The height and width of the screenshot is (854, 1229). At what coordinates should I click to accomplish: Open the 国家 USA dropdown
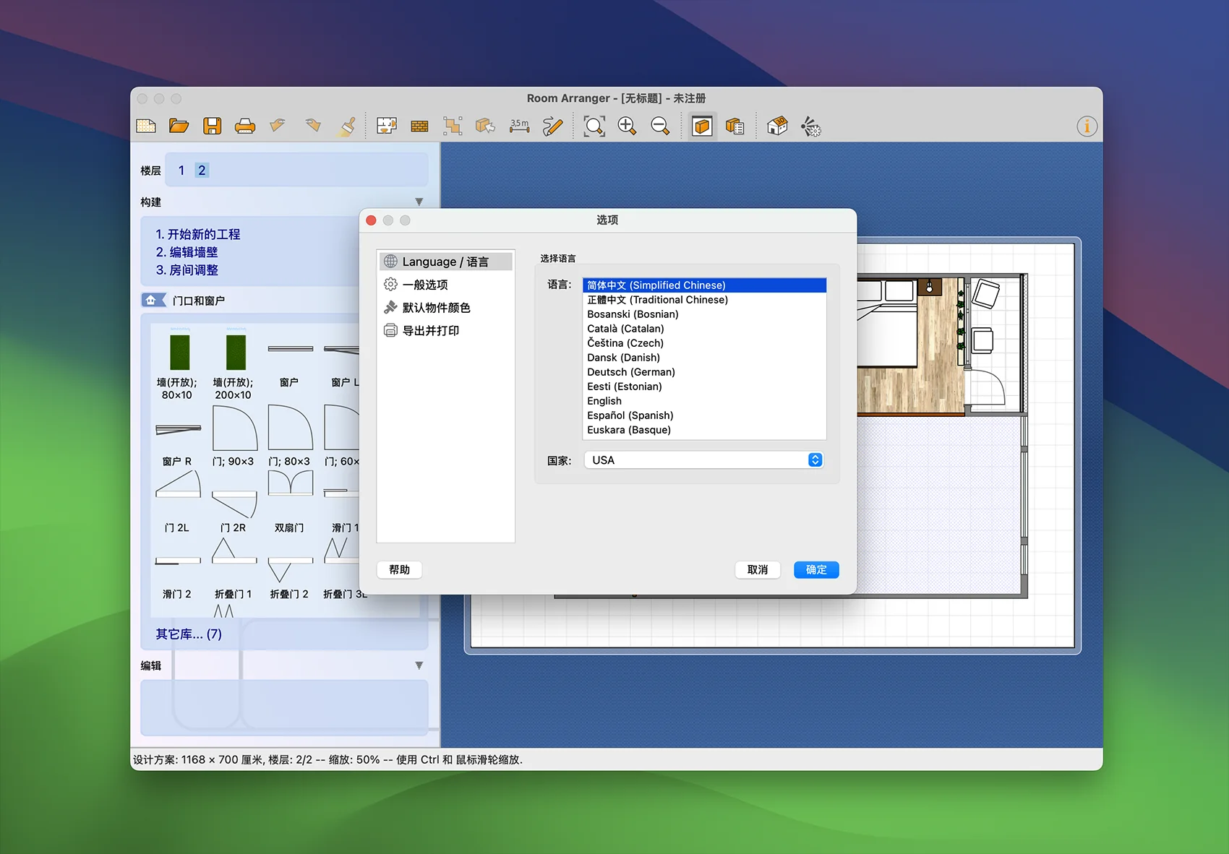point(703,460)
